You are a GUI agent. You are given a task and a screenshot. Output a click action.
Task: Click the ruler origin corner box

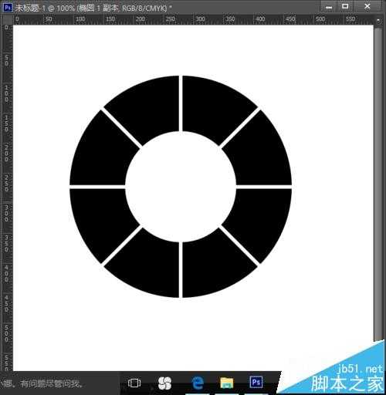7,19
